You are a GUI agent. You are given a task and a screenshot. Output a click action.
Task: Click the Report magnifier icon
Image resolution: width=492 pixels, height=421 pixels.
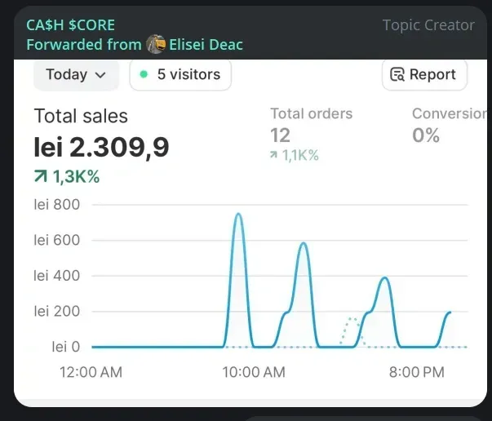tap(398, 75)
